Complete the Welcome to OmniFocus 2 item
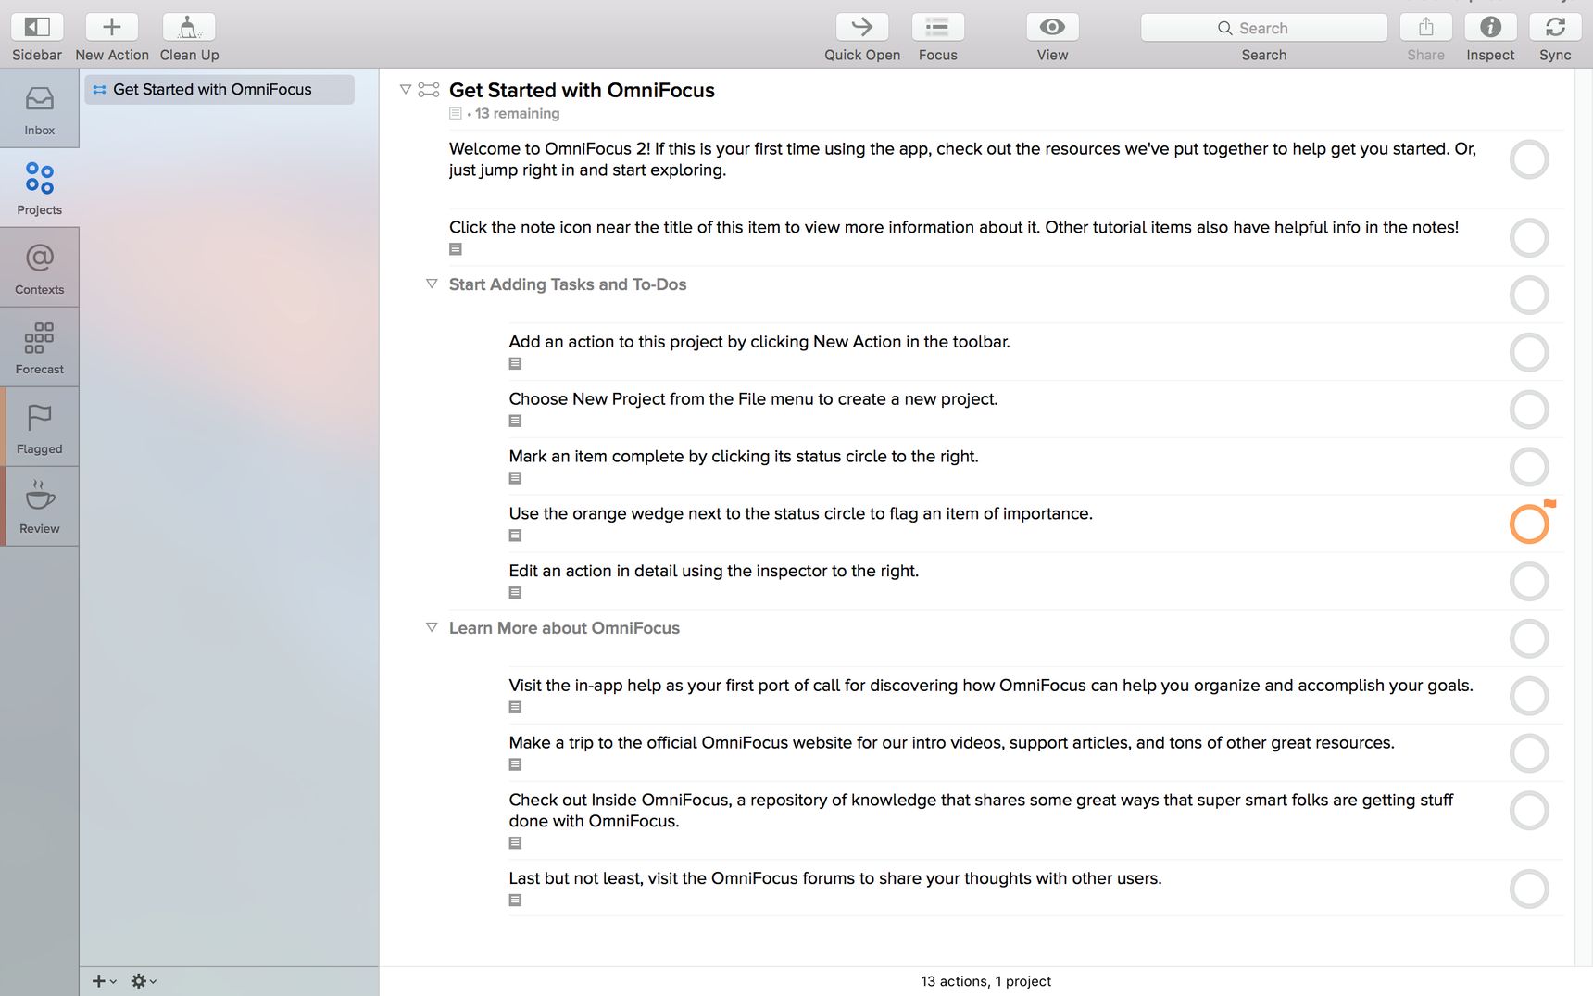This screenshot has width=1593, height=996. 1529,159
